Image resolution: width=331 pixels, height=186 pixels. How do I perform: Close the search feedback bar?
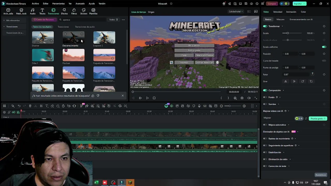point(123,96)
